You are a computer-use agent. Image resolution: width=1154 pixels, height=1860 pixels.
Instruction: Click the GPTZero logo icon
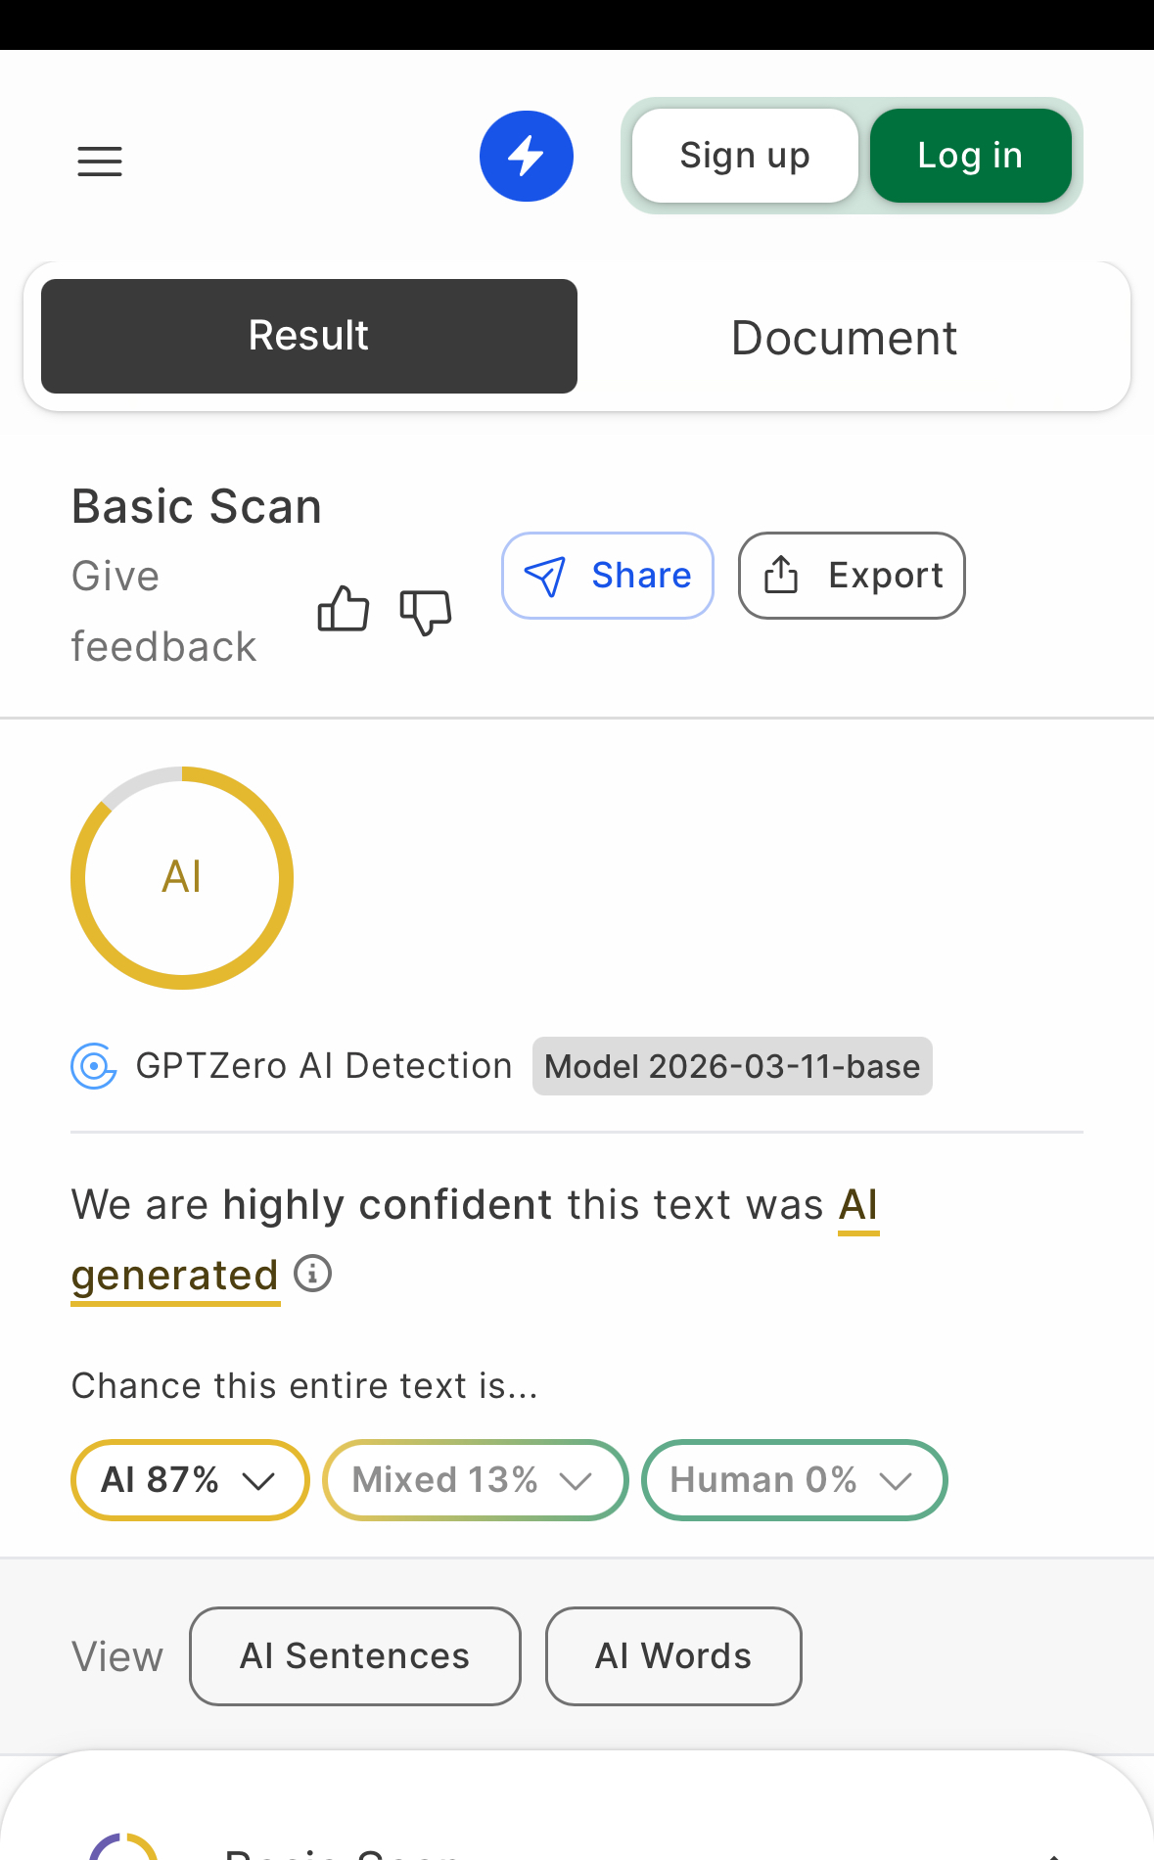(x=94, y=1066)
